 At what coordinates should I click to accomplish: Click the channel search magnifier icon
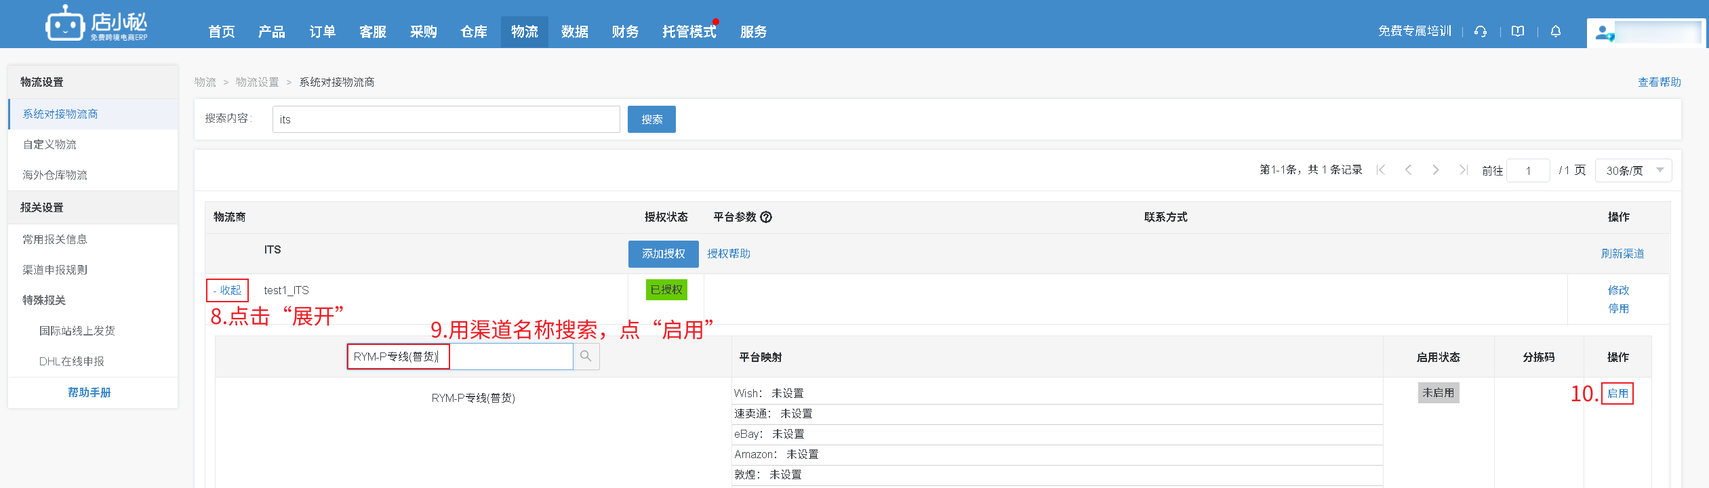[x=586, y=357]
